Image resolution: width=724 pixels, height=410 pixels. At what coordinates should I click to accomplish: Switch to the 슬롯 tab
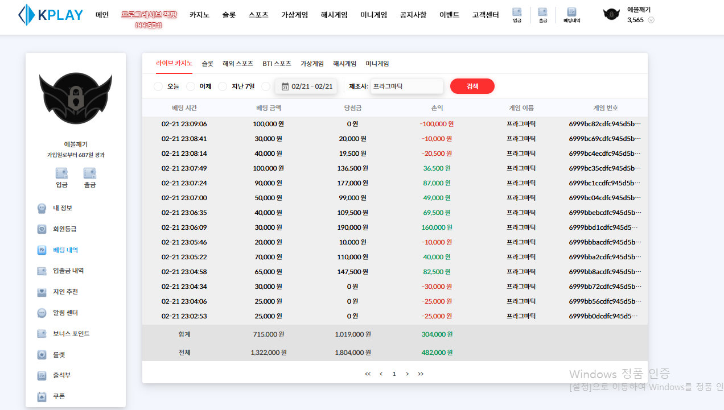[x=207, y=64]
